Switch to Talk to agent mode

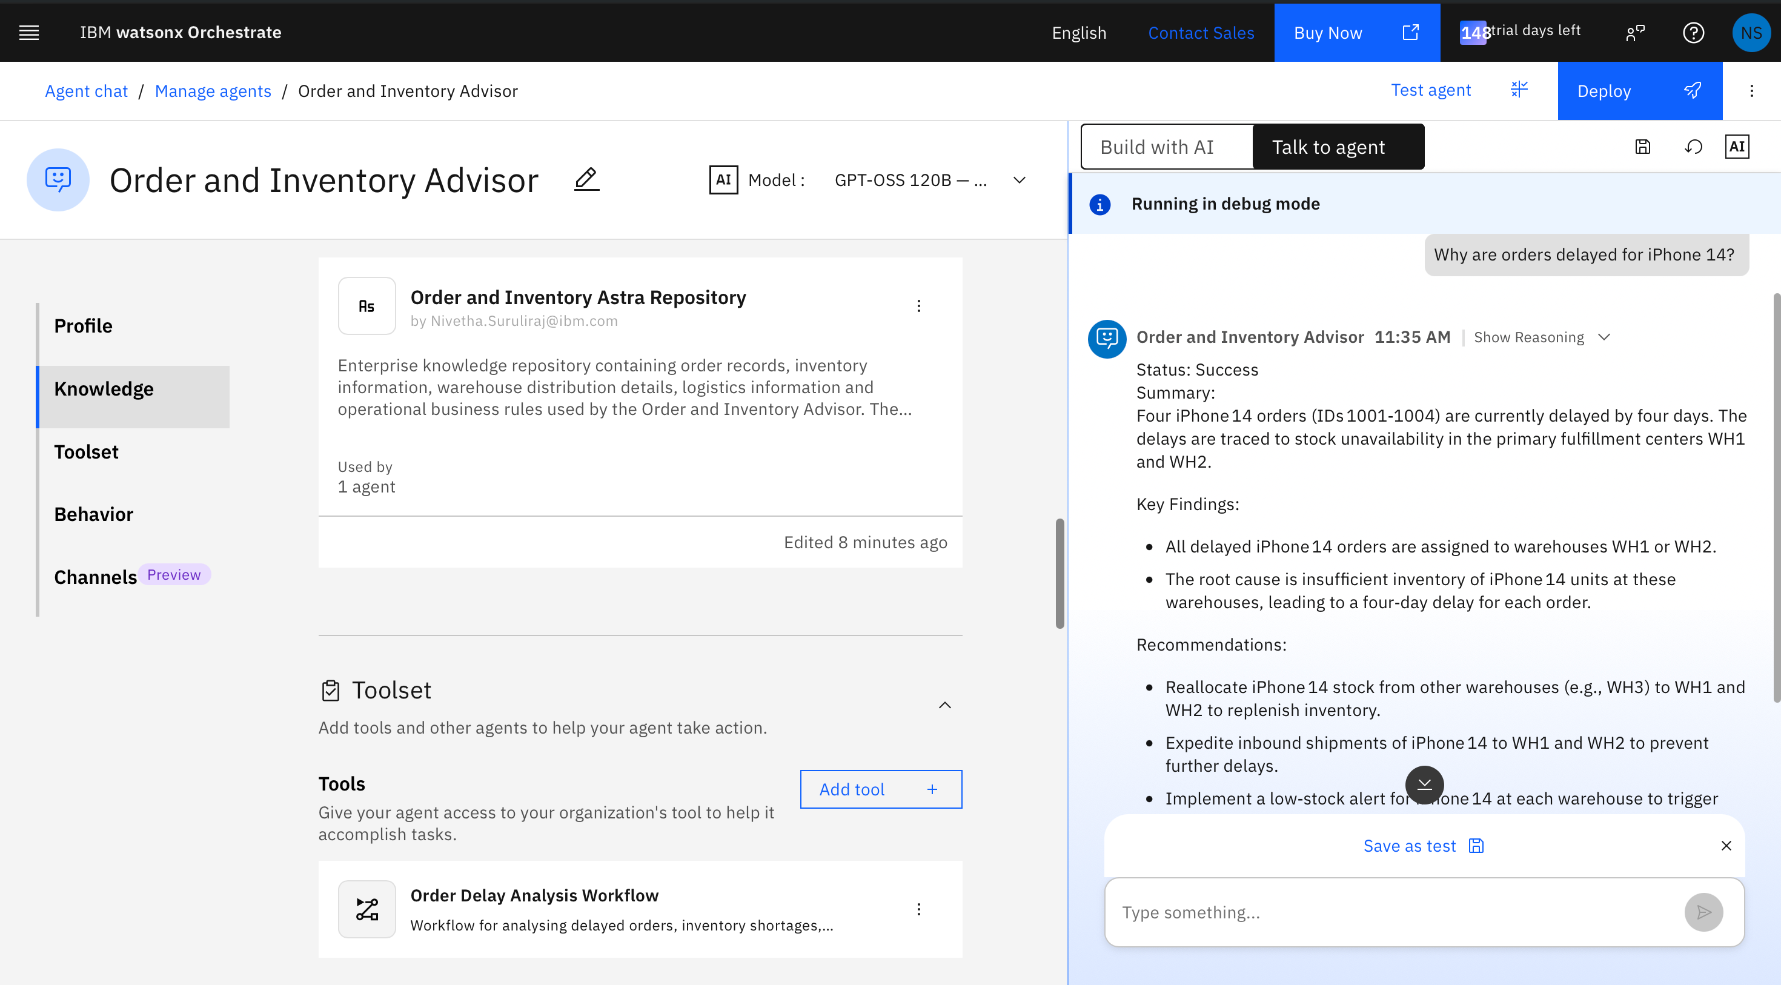coord(1338,147)
